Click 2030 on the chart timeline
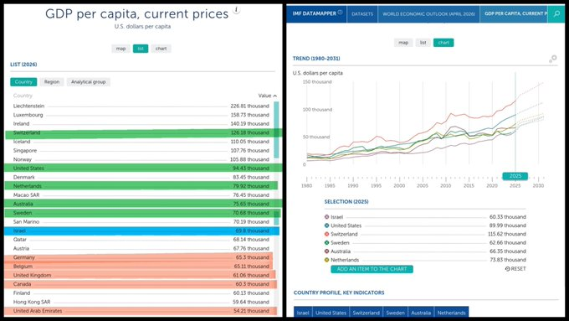The height and width of the screenshot is (321, 569). (x=538, y=186)
